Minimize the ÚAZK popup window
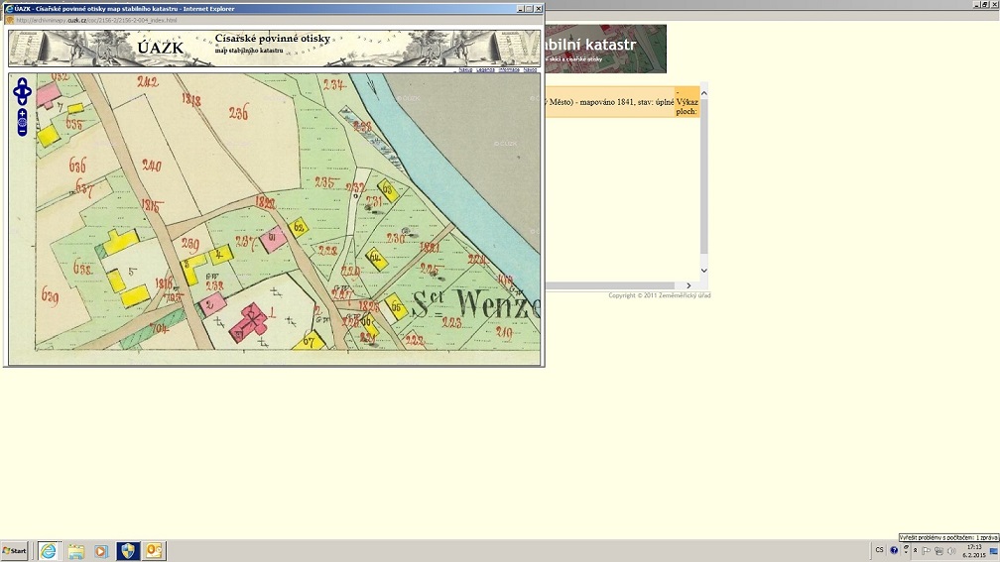This screenshot has height=562, width=1000. pos(521,9)
